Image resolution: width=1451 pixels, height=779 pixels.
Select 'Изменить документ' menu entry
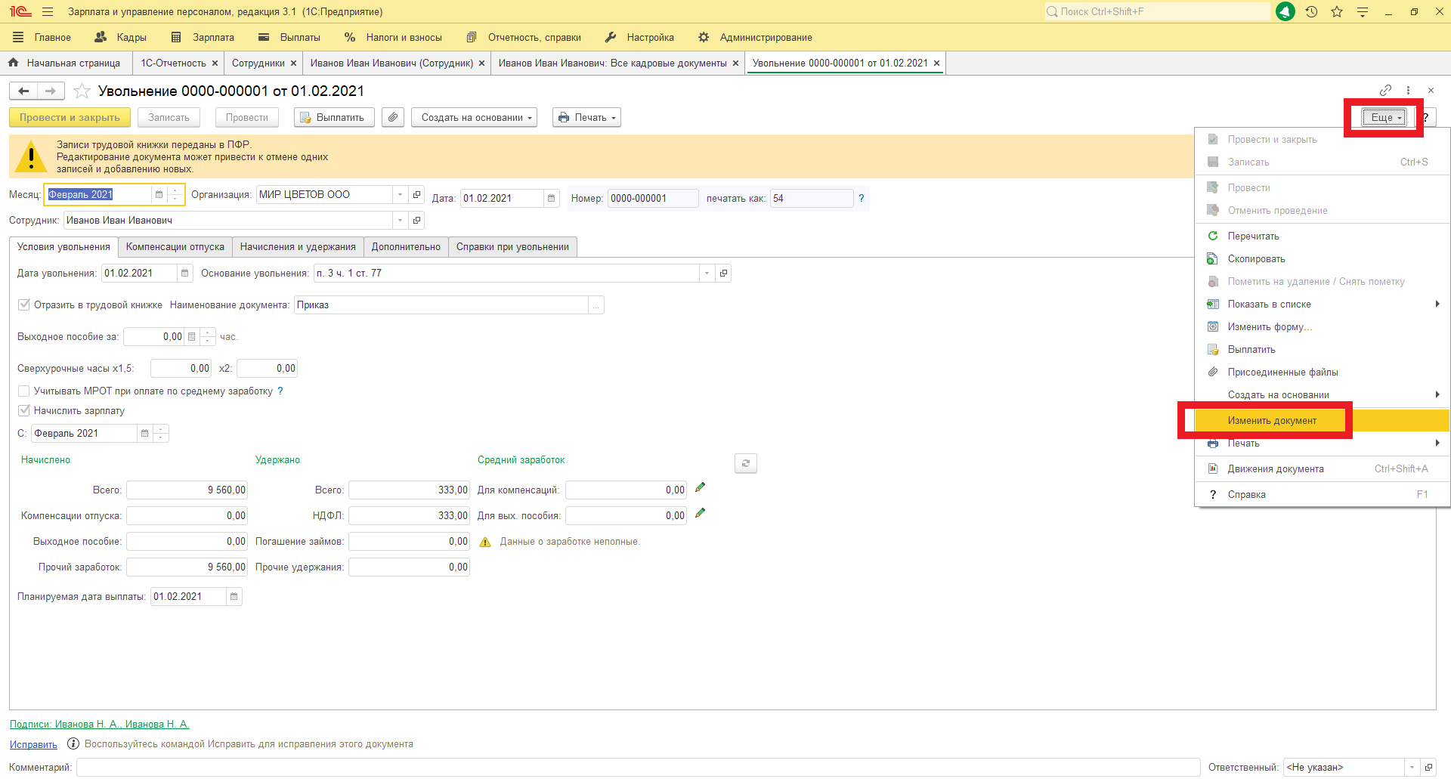click(1272, 421)
